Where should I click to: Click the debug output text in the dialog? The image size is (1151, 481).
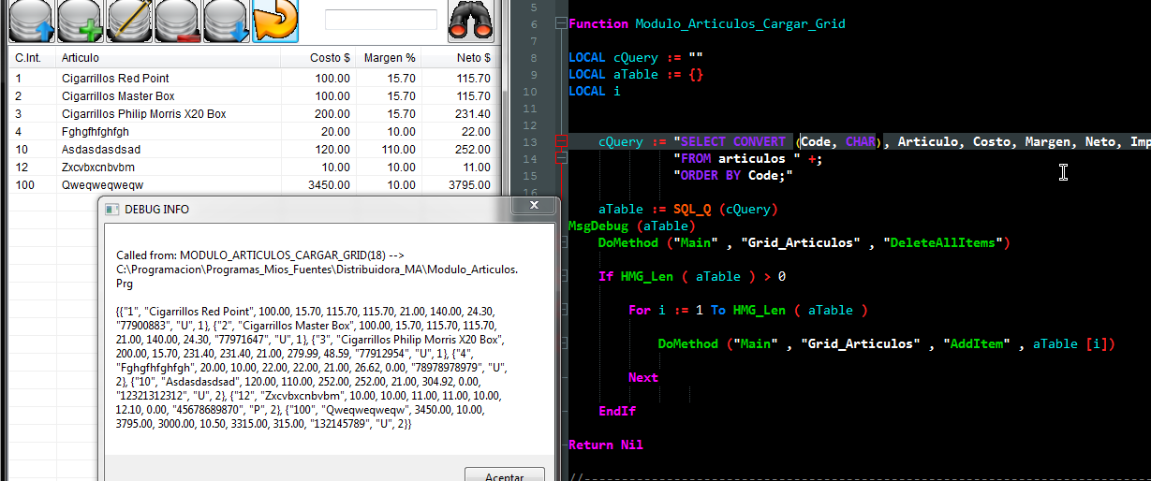(x=312, y=368)
